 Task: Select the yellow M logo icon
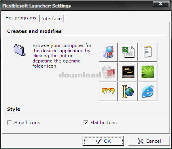click(x=108, y=92)
